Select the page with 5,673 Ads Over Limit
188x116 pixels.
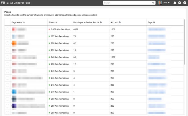(x=7, y=29)
